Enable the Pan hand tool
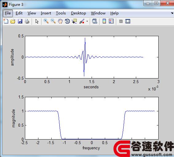Viewport: 174px width, 157px height. (x=60, y=21)
